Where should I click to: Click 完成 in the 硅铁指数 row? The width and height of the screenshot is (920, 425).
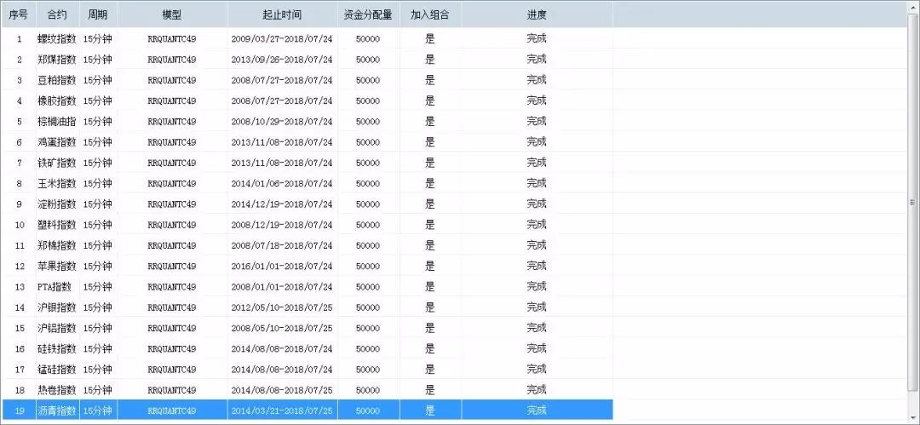pos(537,348)
